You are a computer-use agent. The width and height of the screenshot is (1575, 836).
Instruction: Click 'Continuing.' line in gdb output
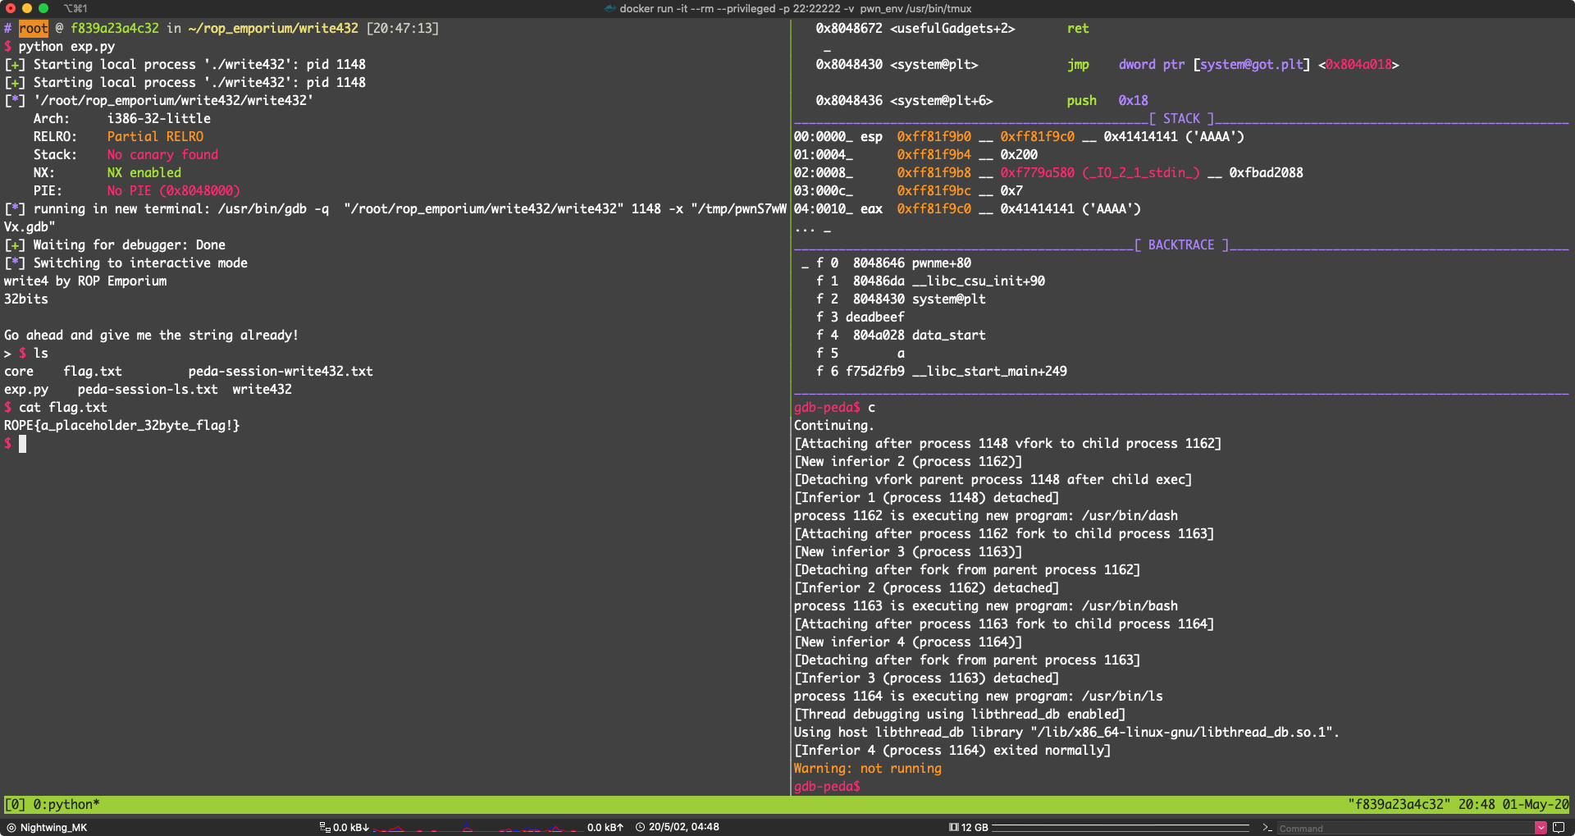coord(834,426)
